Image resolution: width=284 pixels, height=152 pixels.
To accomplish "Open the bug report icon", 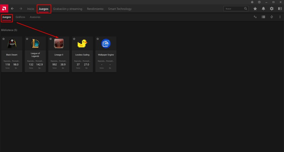I will pyautogui.click(x=252, y=2).
